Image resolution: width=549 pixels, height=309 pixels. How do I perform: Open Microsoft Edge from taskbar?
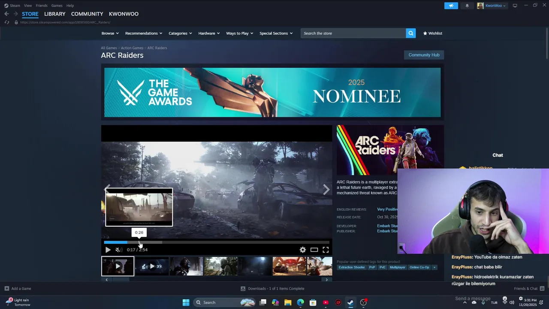[300, 303]
